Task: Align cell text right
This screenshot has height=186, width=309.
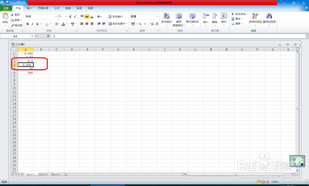Action: (x=92, y=24)
